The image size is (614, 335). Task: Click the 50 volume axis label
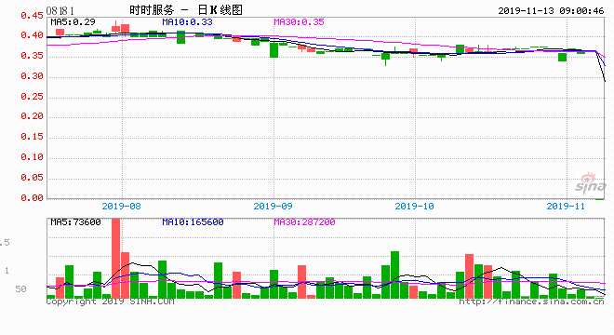coord(20,289)
